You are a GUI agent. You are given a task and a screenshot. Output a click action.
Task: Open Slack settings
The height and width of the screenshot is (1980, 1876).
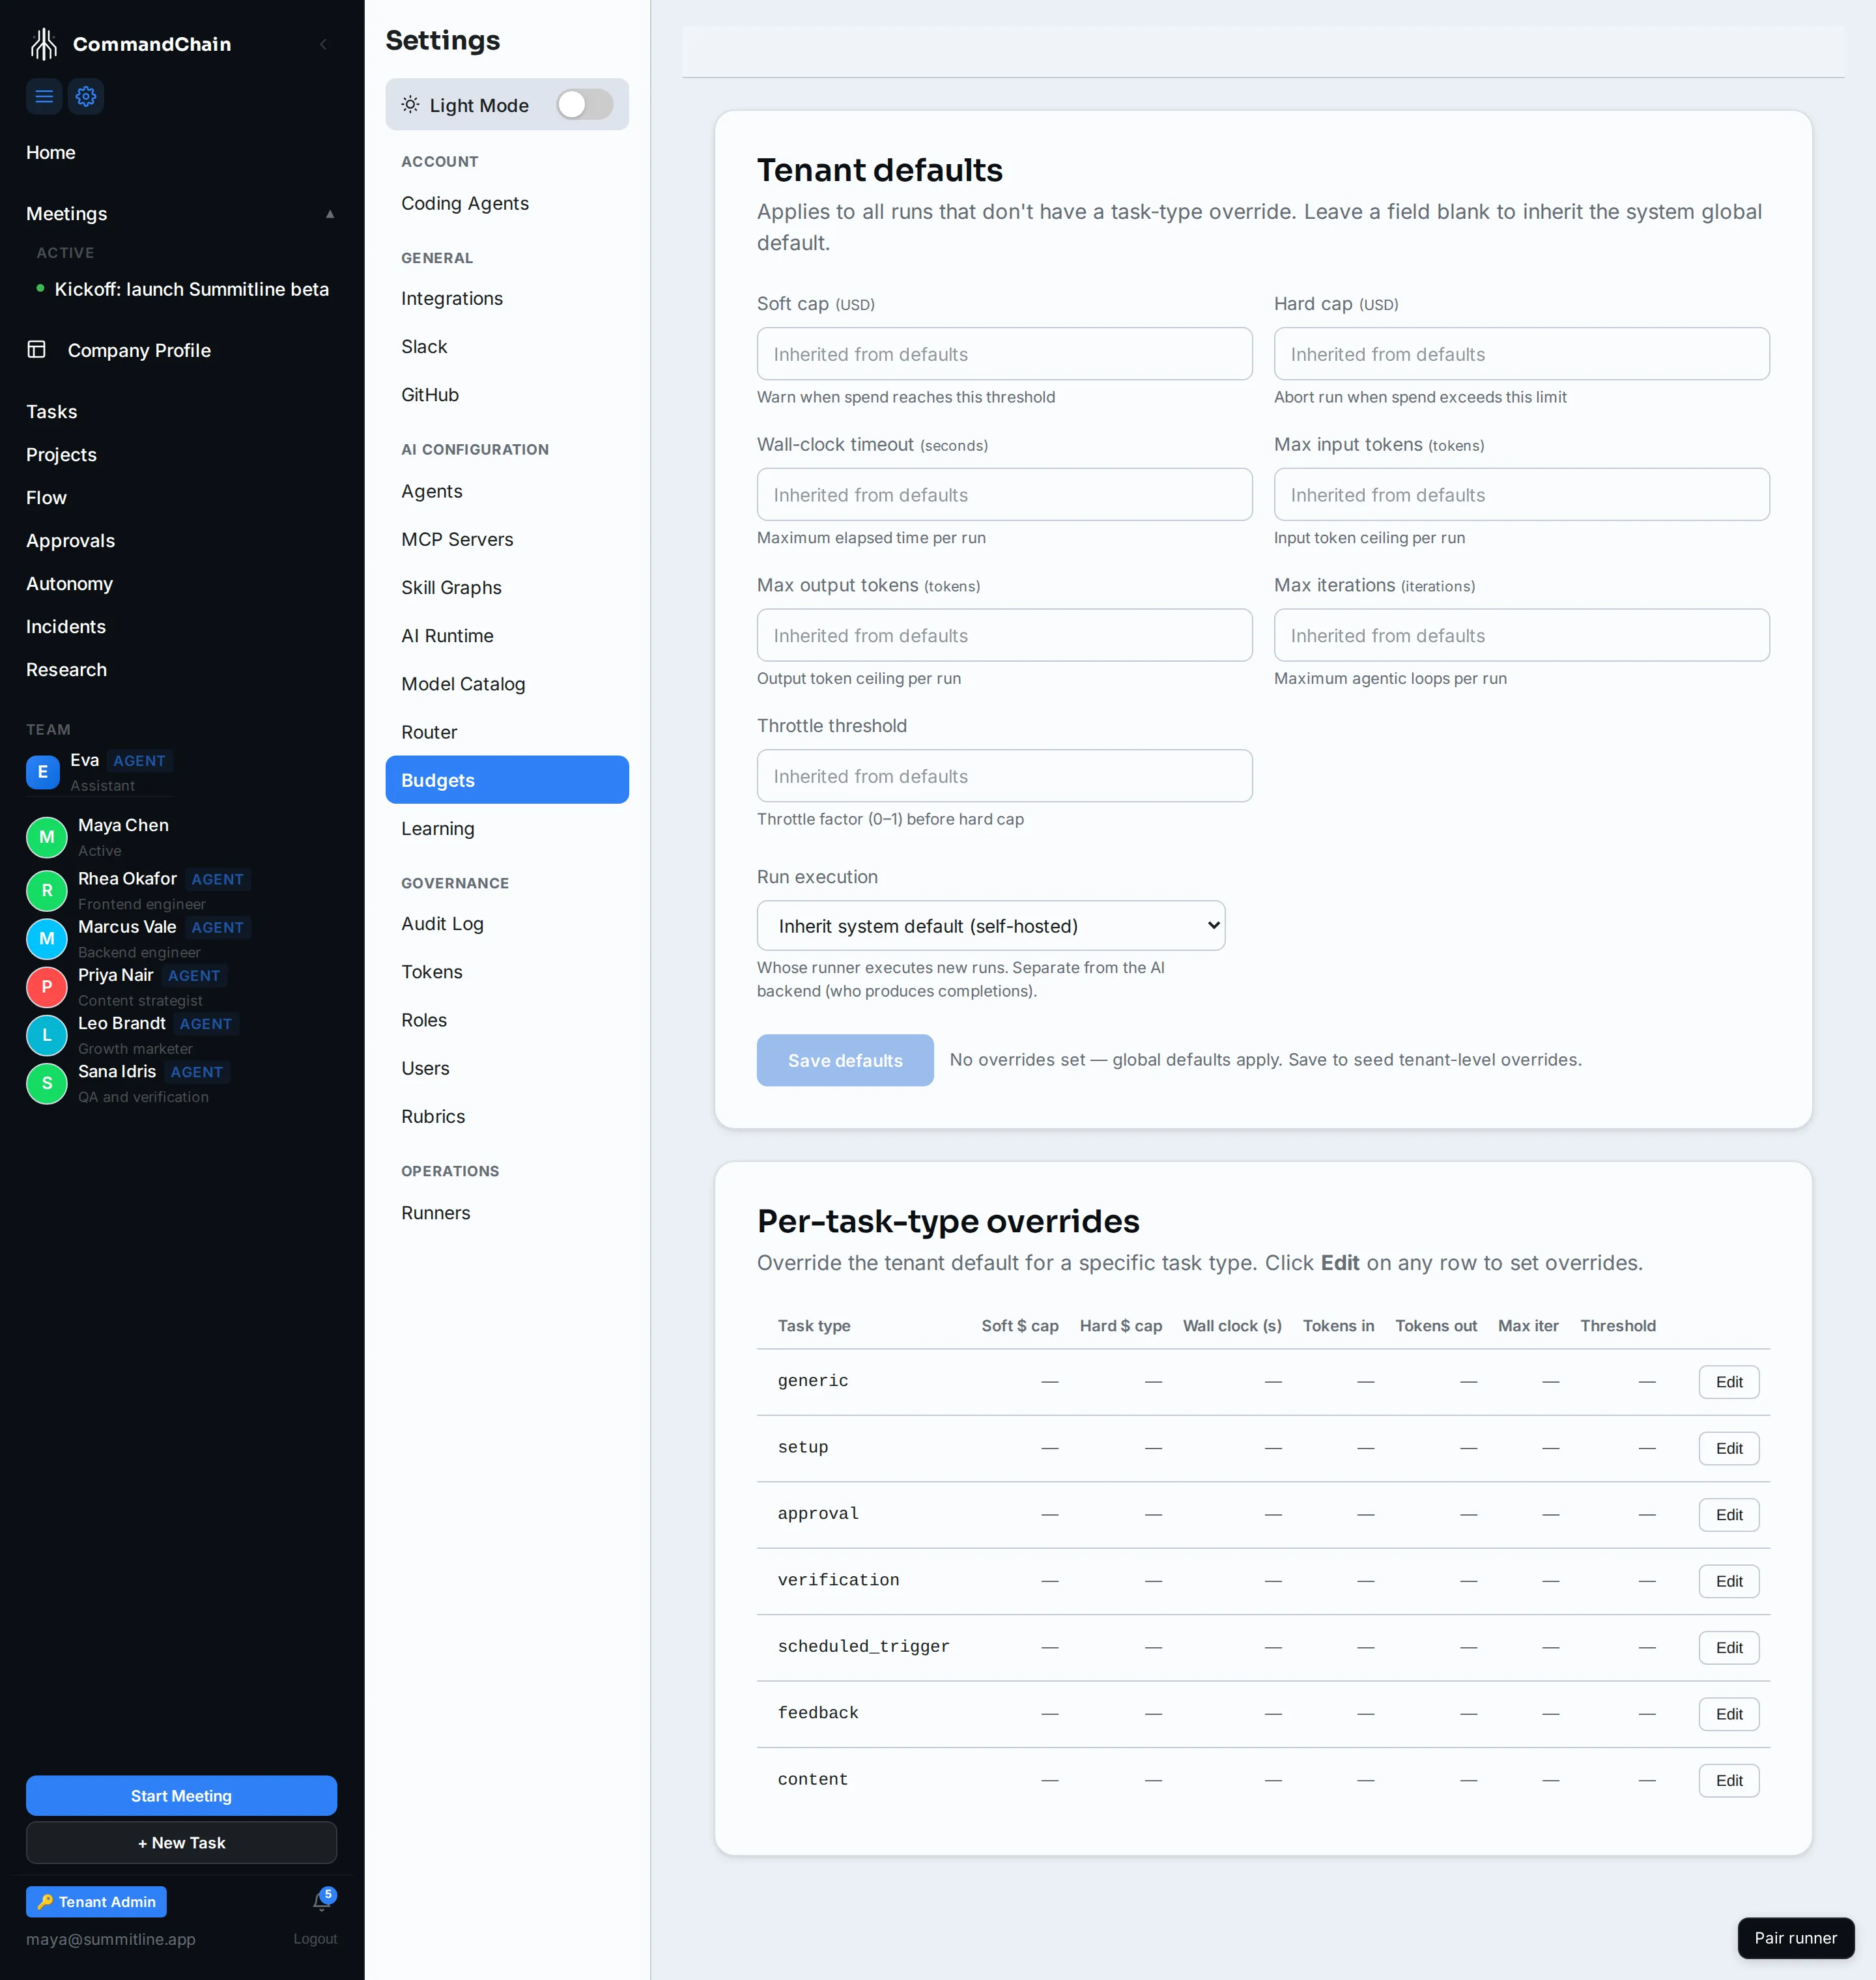(x=507, y=347)
